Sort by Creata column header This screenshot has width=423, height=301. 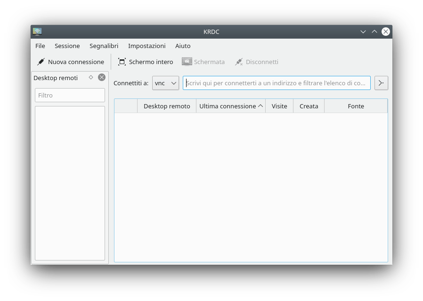click(309, 106)
